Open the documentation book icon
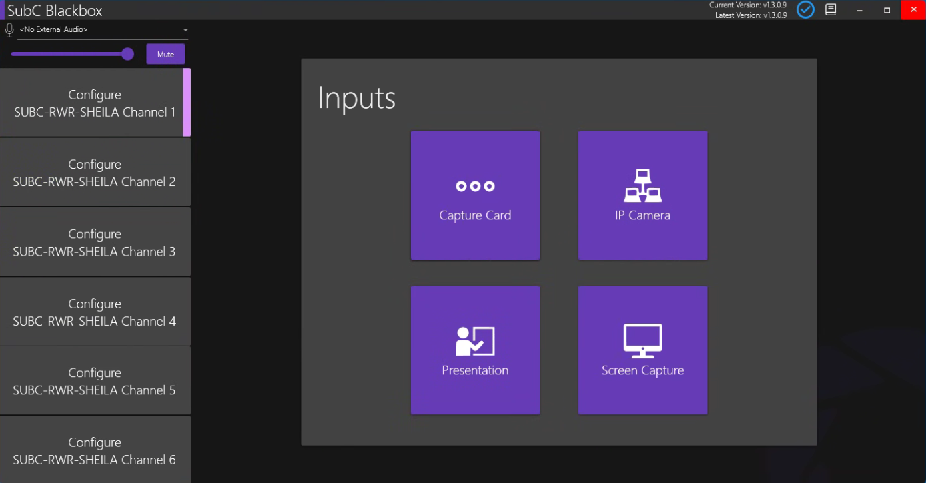Viewport: 926px width, 483px height. pos(831,10)
